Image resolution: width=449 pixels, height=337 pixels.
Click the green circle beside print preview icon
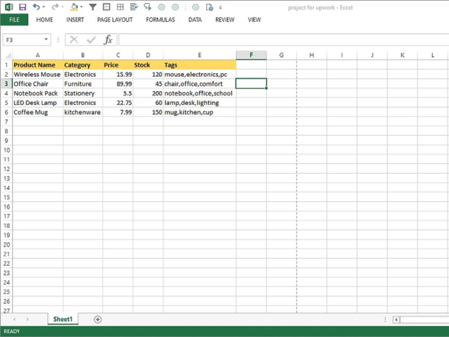click(196, 7)
